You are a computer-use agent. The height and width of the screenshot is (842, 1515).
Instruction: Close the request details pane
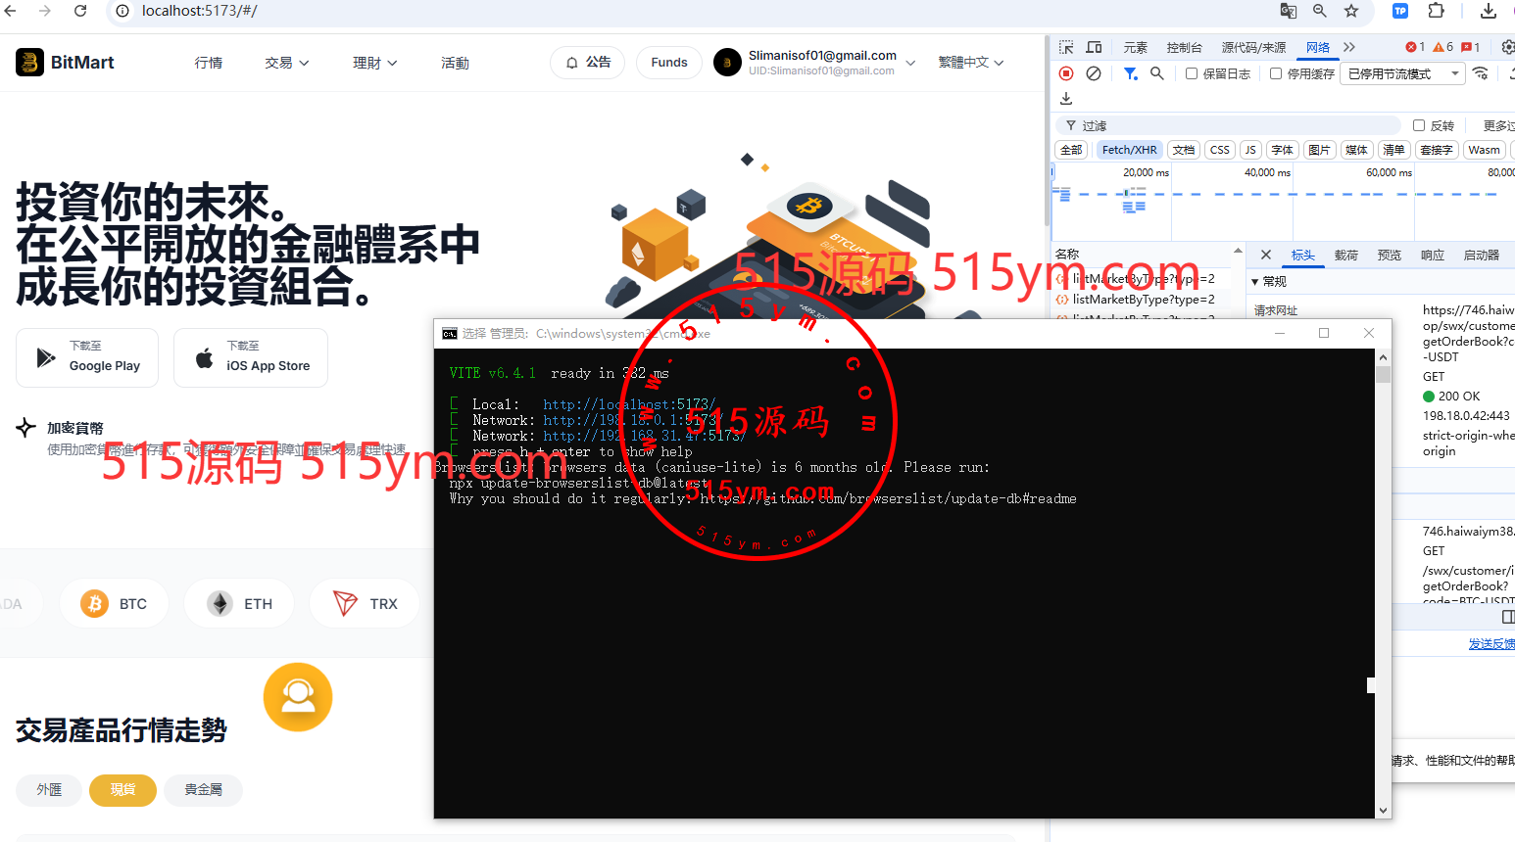[1266, 255]
